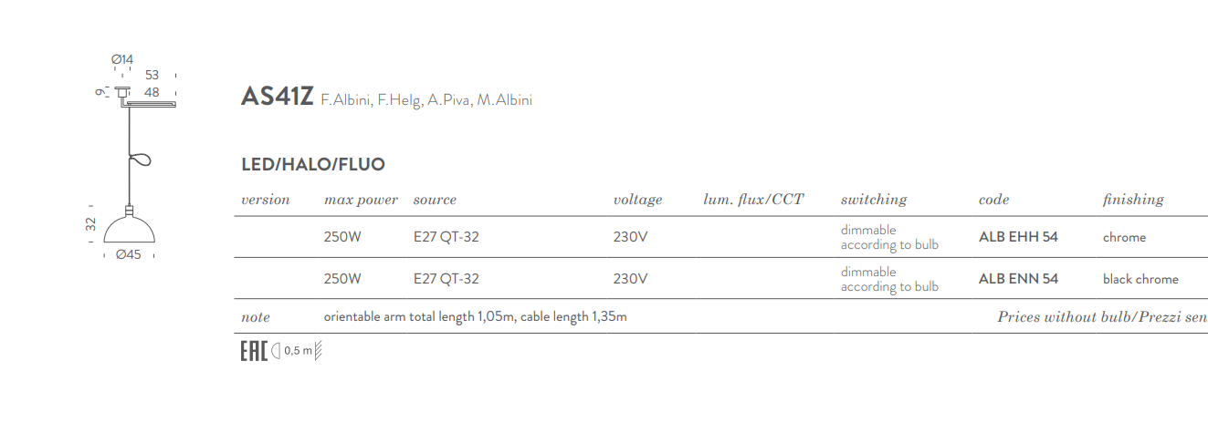Screen dimensions: 1208x443
Task: Click the dome lampshade in the drawing
Action: pos(130,228)
